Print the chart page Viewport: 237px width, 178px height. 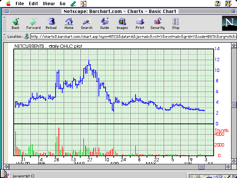pyautogui.click(x=140, y=23)
